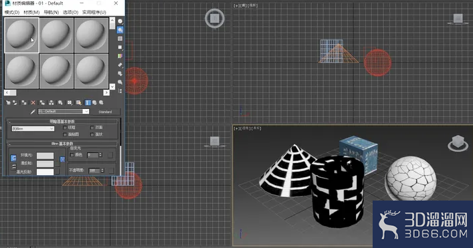
Task: Click Go to Parent icon
Action: [x=94, y=103]
